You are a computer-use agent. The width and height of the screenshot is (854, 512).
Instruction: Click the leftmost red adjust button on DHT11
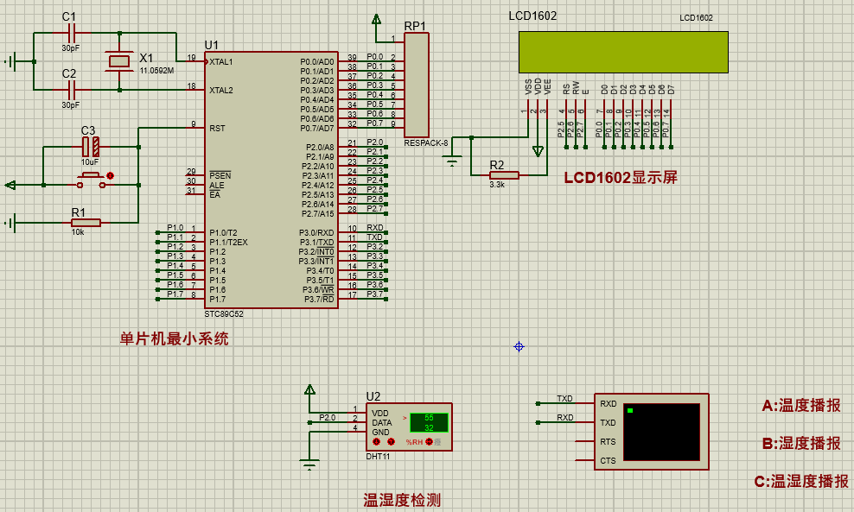378,442
